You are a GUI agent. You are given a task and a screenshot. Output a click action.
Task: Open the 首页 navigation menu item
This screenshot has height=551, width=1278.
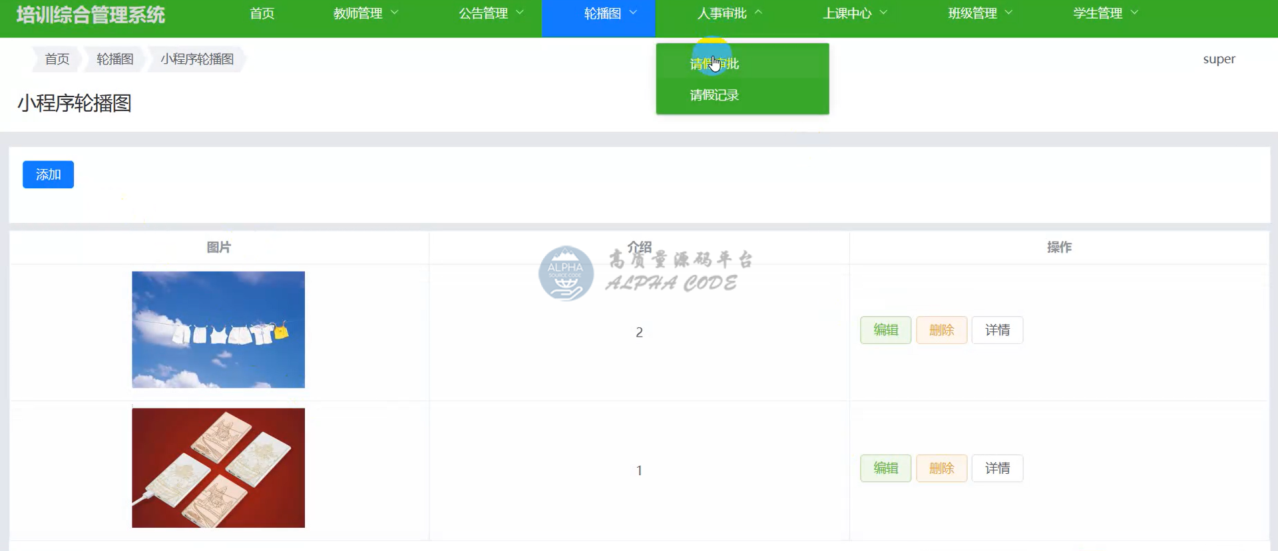coord(262,13)
